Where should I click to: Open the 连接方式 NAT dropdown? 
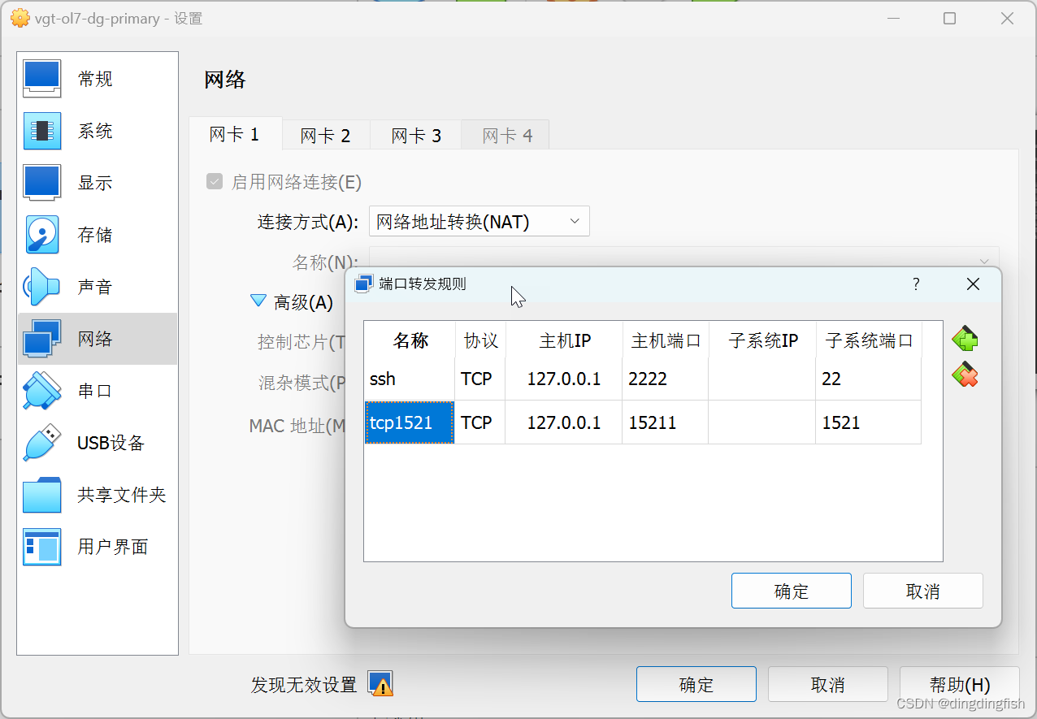pos(479,221)
